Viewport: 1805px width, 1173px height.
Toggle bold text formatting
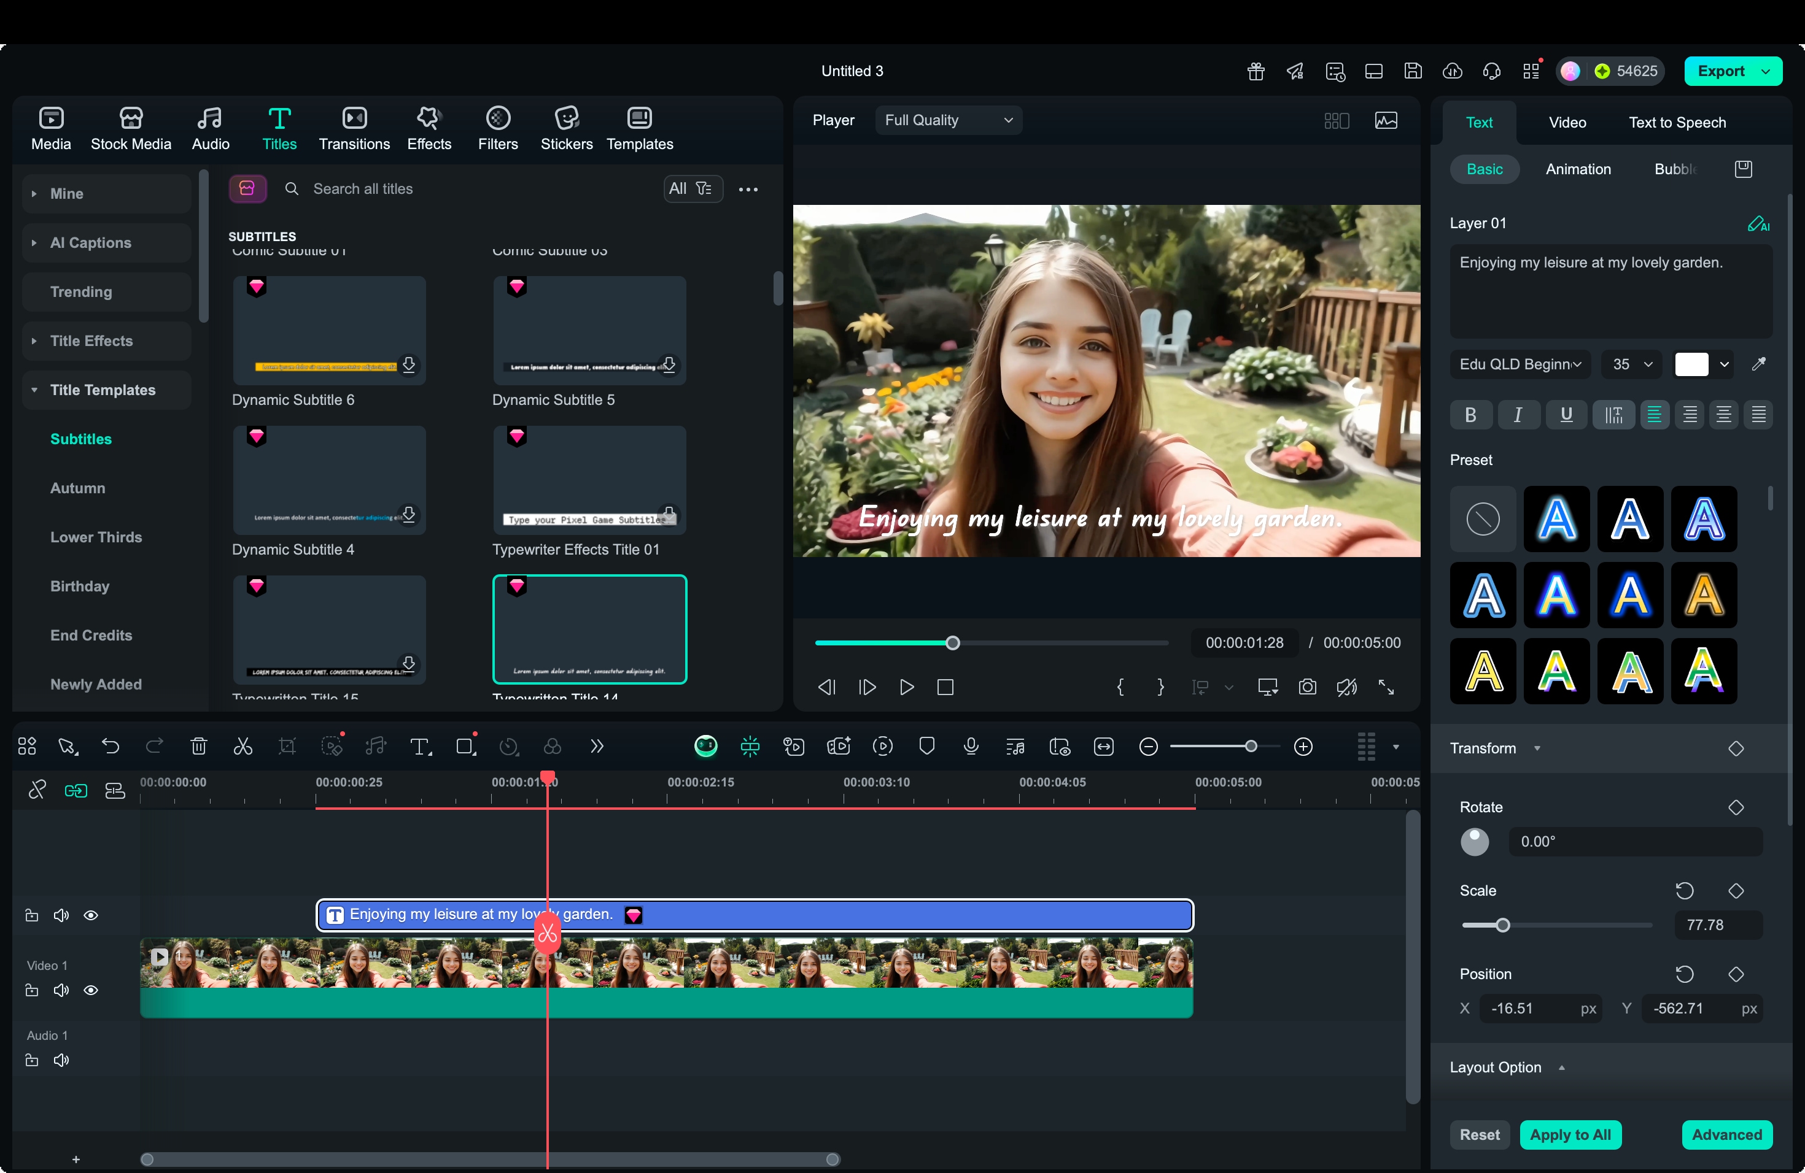[x=1470, y=415]
